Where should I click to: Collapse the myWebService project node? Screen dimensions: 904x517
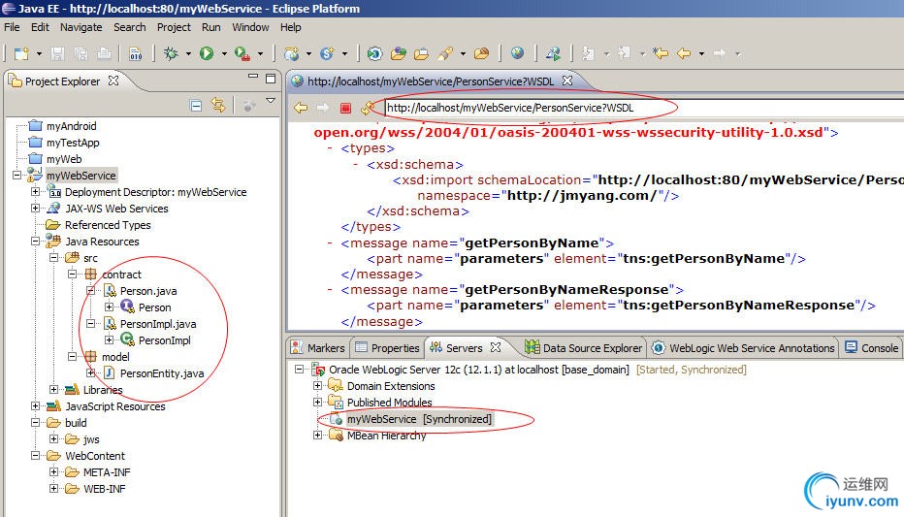[x=17, y=176]
